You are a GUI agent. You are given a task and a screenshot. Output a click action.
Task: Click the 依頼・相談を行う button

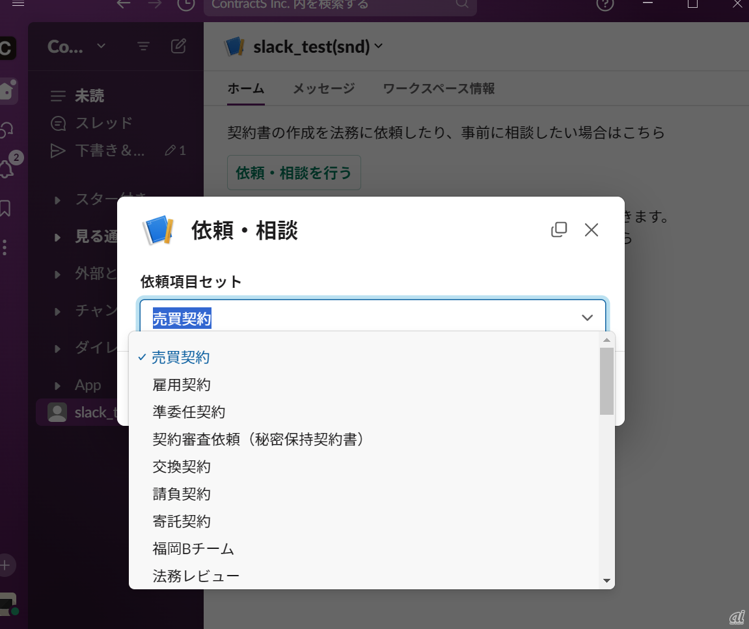click(x=293, y=173)
